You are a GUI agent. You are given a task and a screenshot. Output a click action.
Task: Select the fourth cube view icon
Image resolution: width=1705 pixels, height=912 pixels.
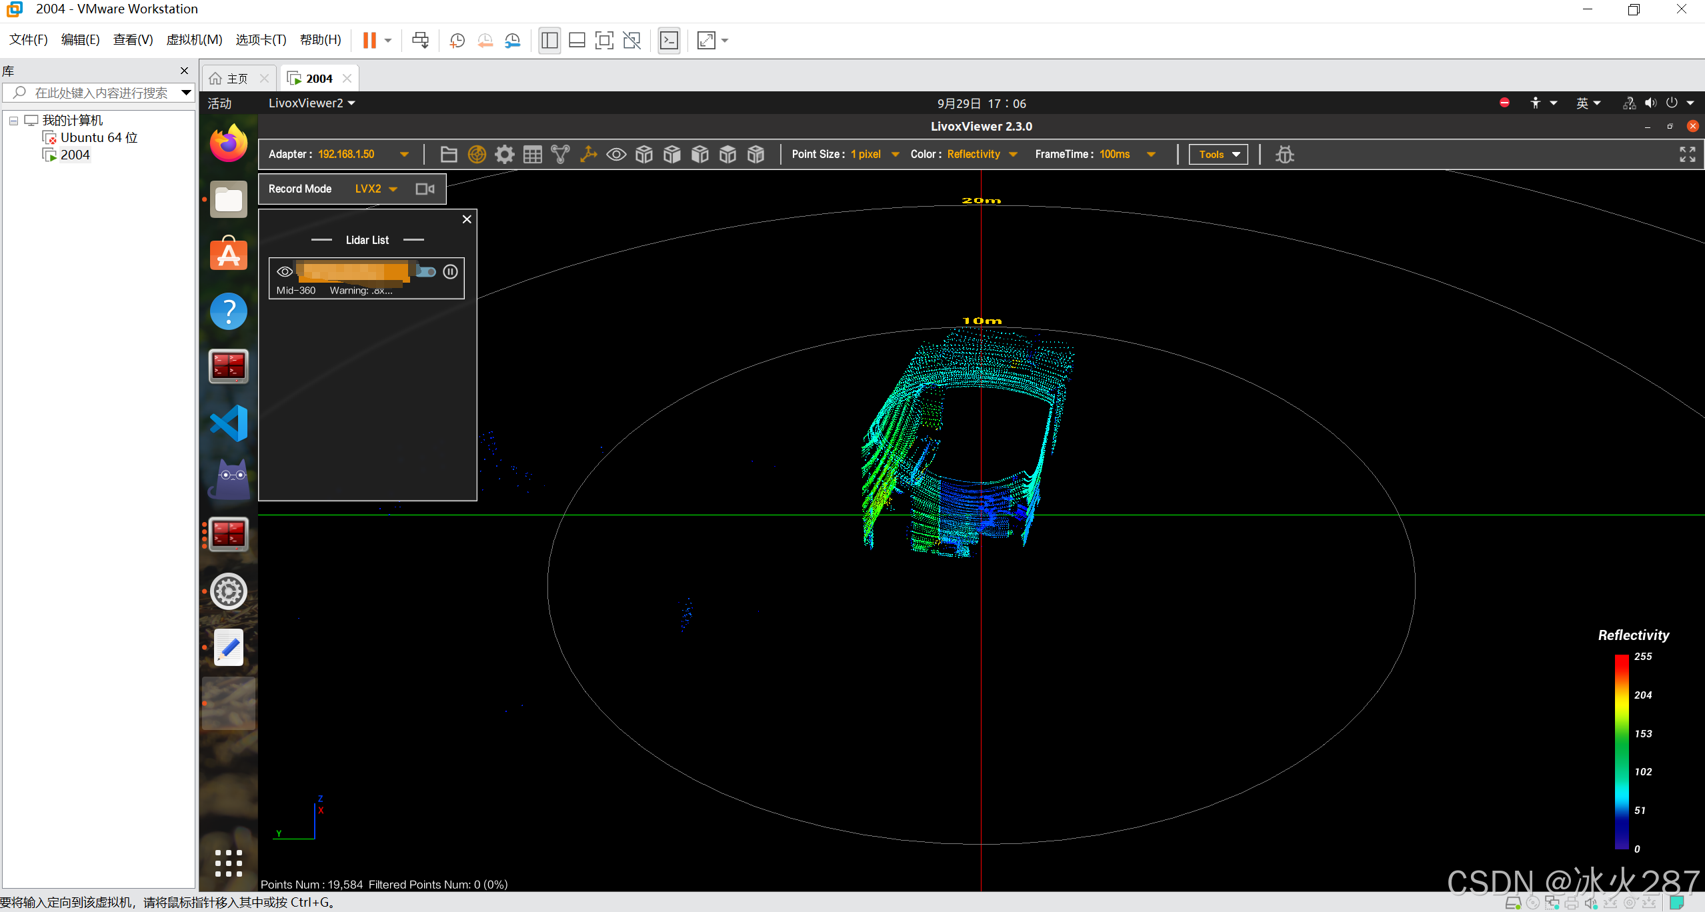[x=728, y=155]
